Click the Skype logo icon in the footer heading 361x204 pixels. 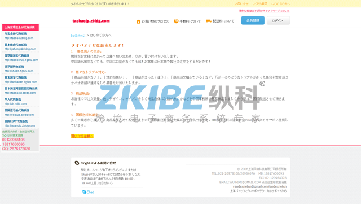pos(77,163)
